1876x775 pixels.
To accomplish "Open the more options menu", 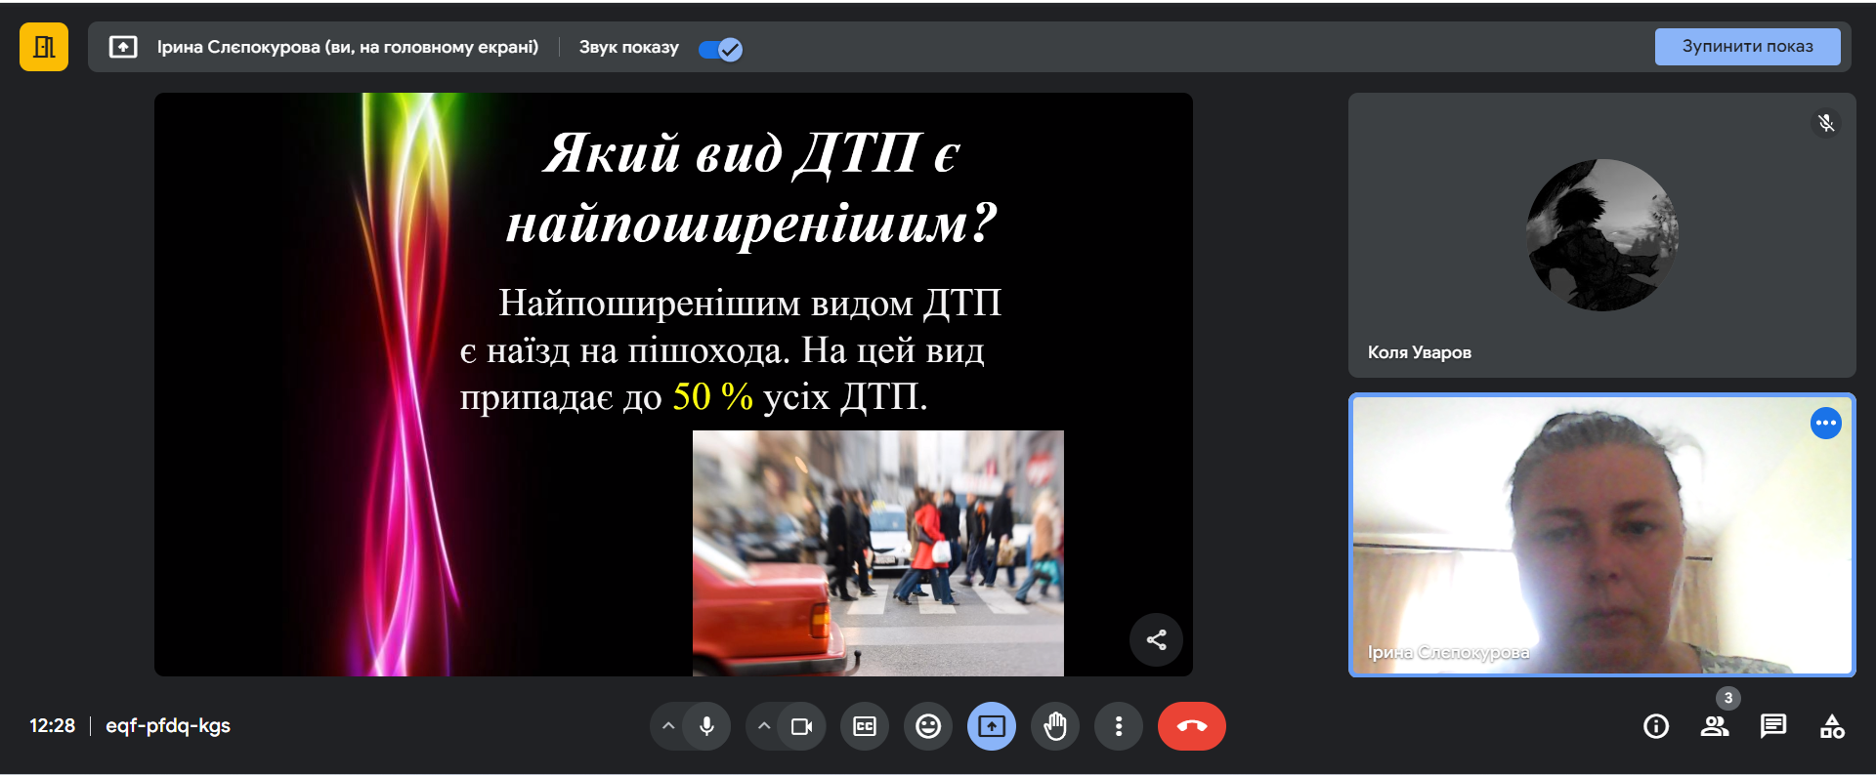I will click(1119, 726).
